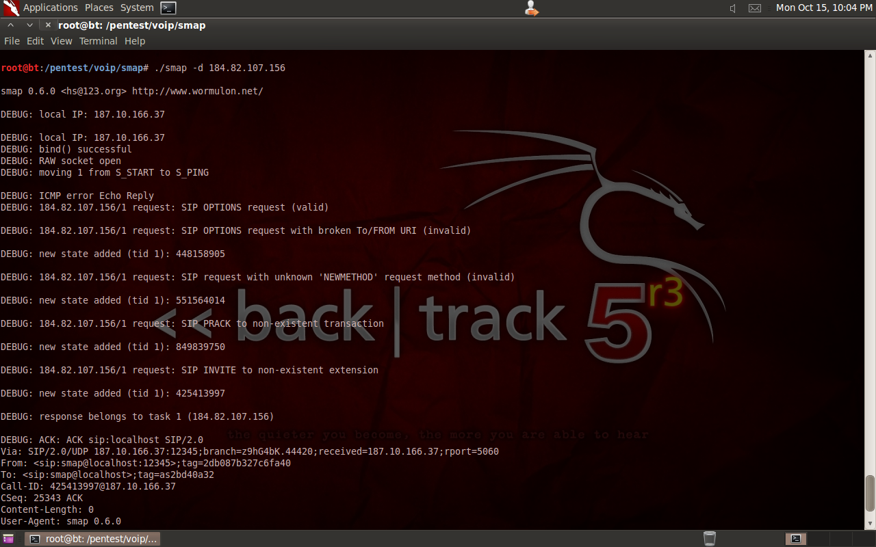Screen dimensions: 876x547
Task: Click the 'CSeq: 25343 ACK' line
Action: pyautogui.click(x=42, y=498)
